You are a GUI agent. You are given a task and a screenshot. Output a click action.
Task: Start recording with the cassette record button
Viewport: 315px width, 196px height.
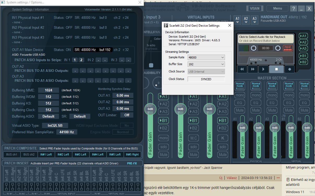[x=289, y=69]
